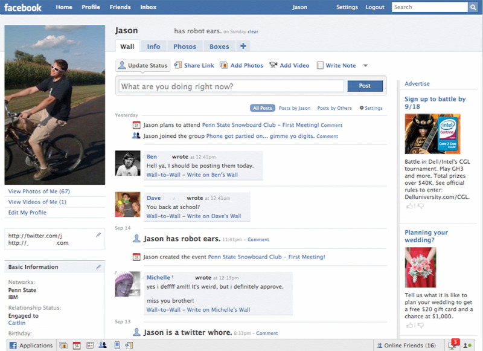
Task: Thumbs down the wedding planning ad
Action: pos(420,325)
